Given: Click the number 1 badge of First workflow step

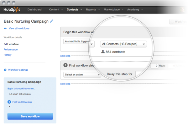Looking at the screenshot, I should pyautogui.click(x=65, y=65).
